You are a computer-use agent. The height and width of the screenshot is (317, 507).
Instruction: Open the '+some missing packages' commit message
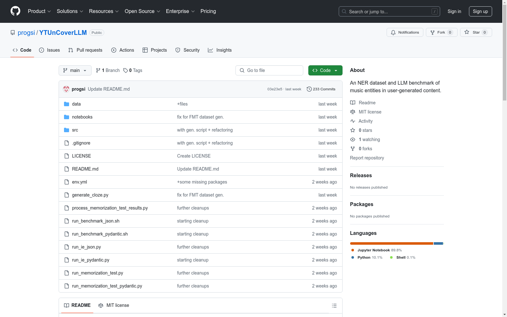[202, 182]
